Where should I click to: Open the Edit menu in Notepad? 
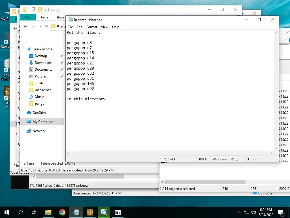click(x=80, y=27)
